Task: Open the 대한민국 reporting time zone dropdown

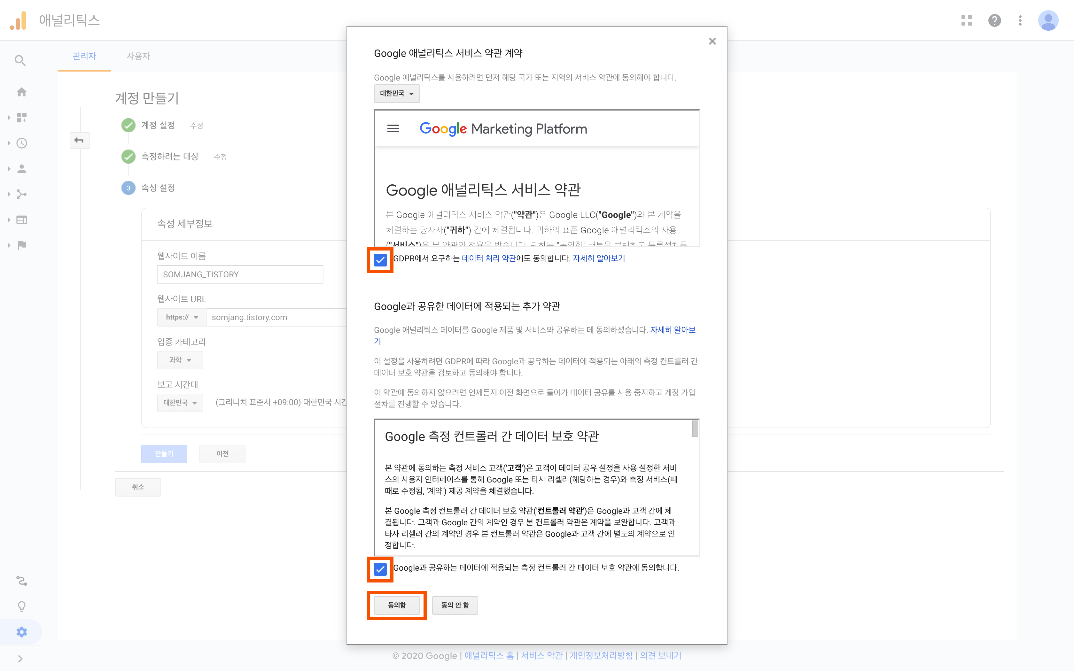Action: [x=180, y=403]
